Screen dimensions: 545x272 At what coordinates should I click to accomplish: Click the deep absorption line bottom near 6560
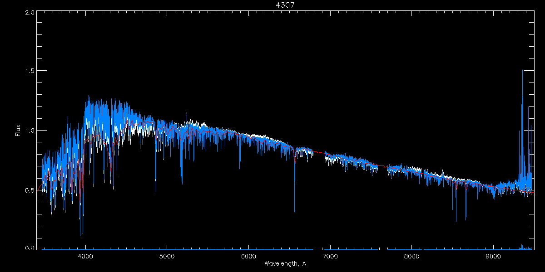[294, 210]
